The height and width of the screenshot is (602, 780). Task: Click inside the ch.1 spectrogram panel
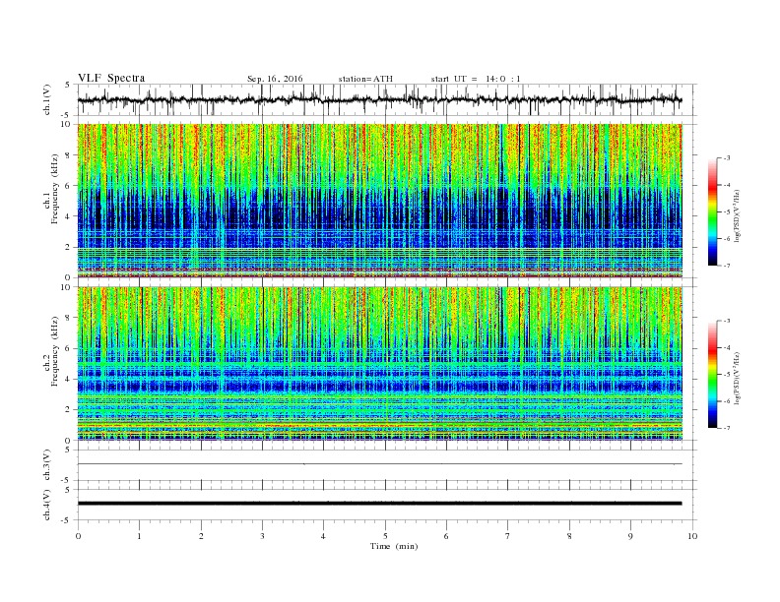click(x=379, y=201)
